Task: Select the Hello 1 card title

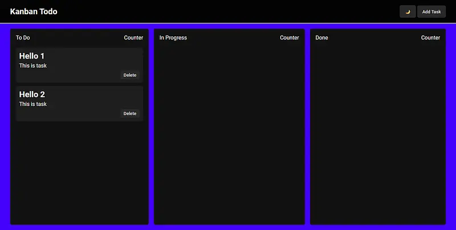Action: [32, 56]
